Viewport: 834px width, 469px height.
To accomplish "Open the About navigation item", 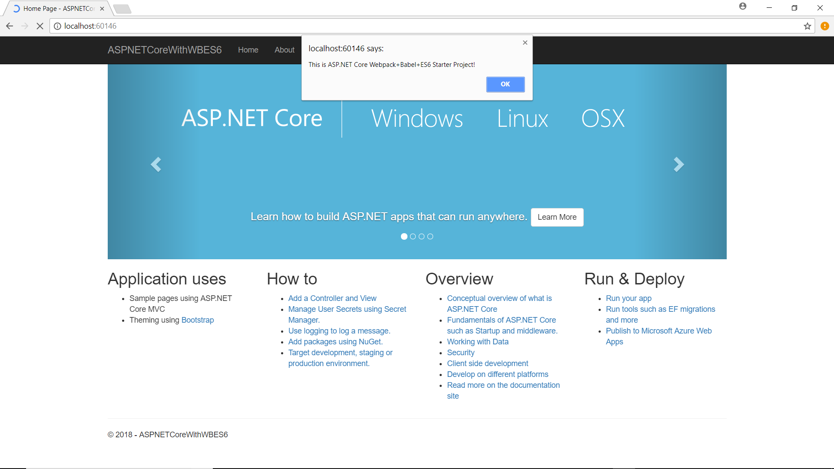I will [x=285, y=50].
